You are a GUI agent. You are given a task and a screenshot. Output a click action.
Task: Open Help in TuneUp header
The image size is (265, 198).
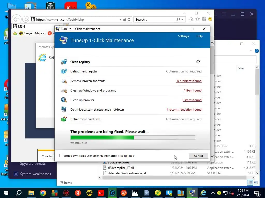pyautogui.click(x=200, y=36)
